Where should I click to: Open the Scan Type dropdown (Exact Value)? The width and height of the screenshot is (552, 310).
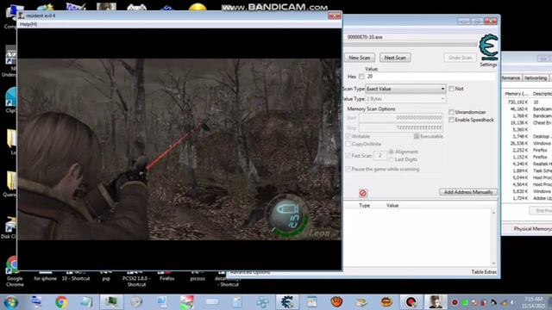point(405,89)
